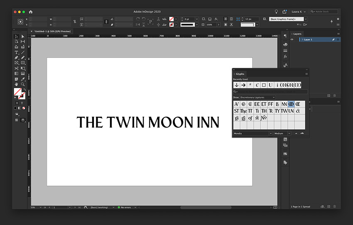Activate the Zoom tool
This screenshot has width=353, height=225.
click(x=23, y=84)
